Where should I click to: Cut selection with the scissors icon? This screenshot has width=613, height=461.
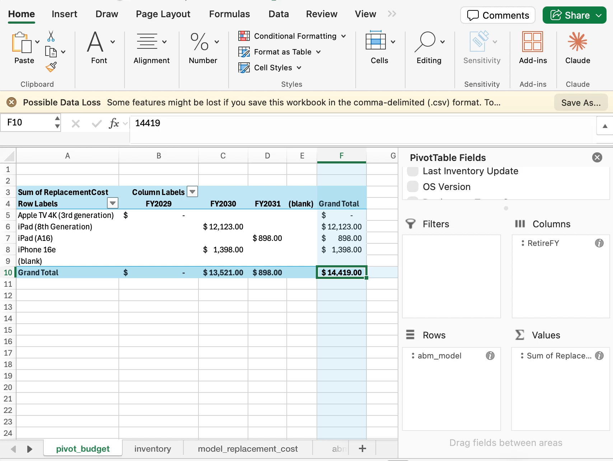[x=51, y=36]
